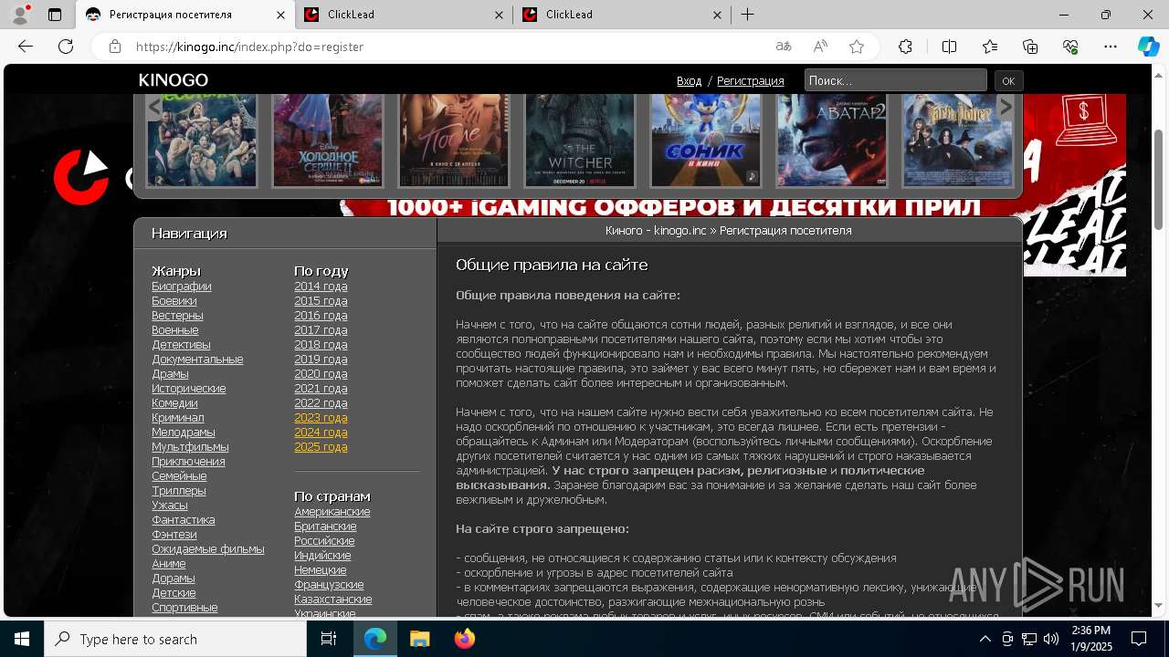Select the Комедии genre
The image size is (1169, 657).
pyautogui.click(x=174, y=403)
